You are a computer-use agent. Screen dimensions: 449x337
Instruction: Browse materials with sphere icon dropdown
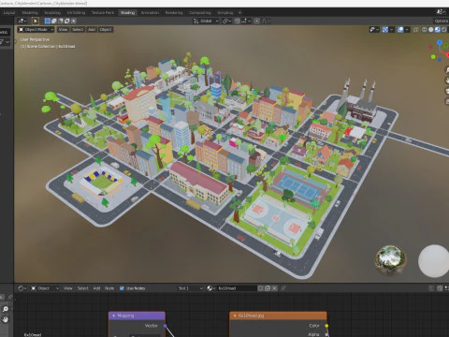211,288
